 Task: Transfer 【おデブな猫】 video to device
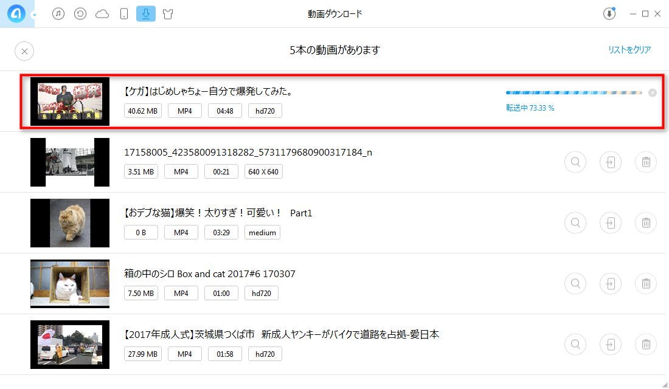pos(611,222)
